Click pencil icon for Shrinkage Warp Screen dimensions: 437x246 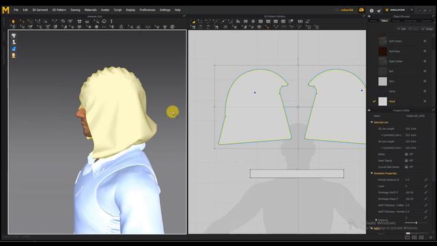[426, 199]
